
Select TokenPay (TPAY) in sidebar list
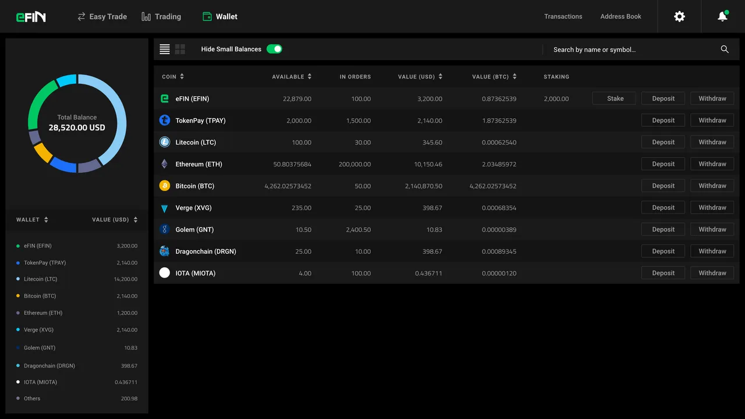(x=77, y=263)
